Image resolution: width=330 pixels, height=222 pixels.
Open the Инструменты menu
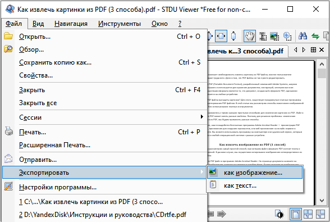click(x=120, y=24)
